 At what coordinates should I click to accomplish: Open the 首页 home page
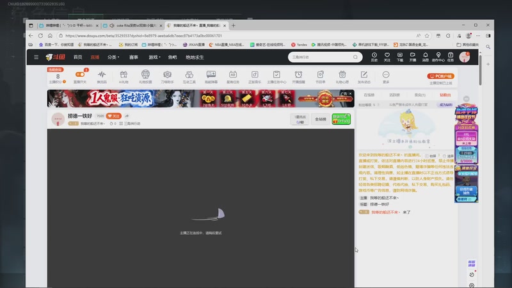coord(77,57)
